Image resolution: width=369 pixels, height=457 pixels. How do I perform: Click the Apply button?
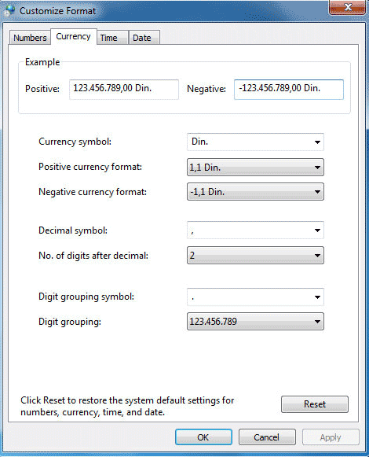331,437
